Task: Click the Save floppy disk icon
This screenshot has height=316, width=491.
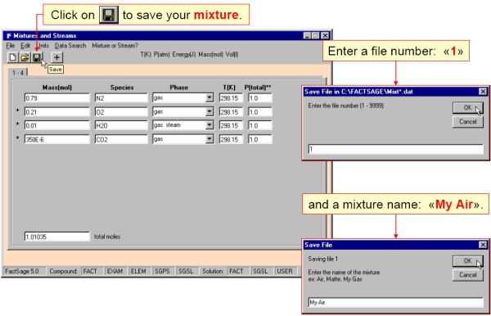Action: coord(37,57)
